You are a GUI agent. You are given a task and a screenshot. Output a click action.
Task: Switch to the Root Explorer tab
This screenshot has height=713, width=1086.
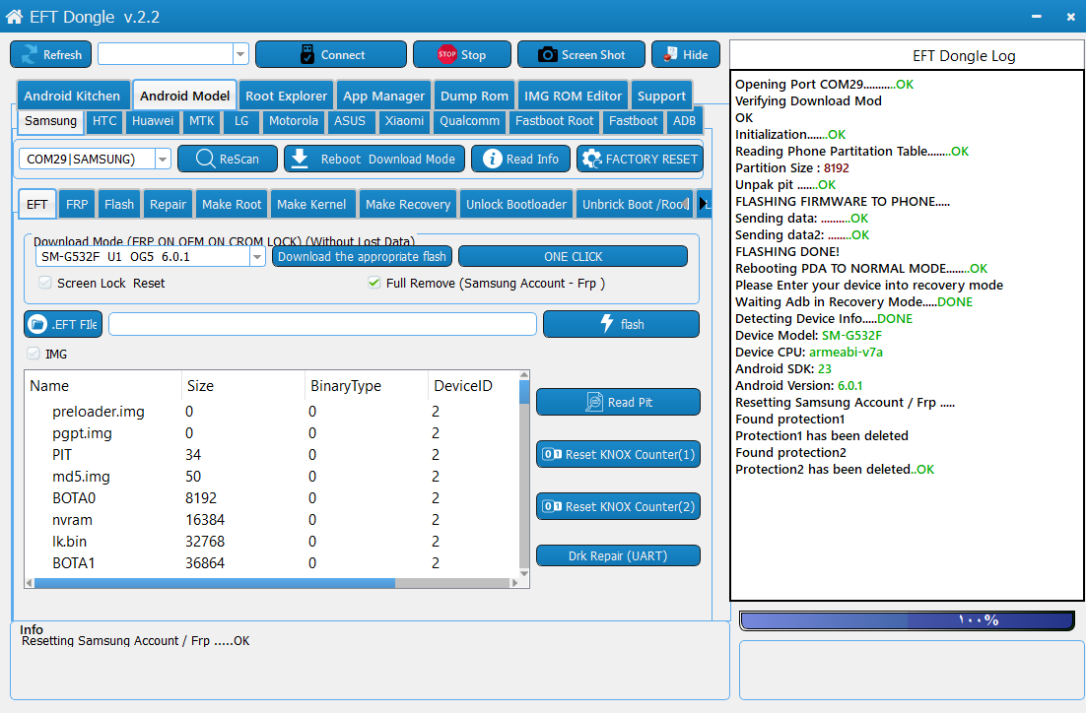coord(286,97)
